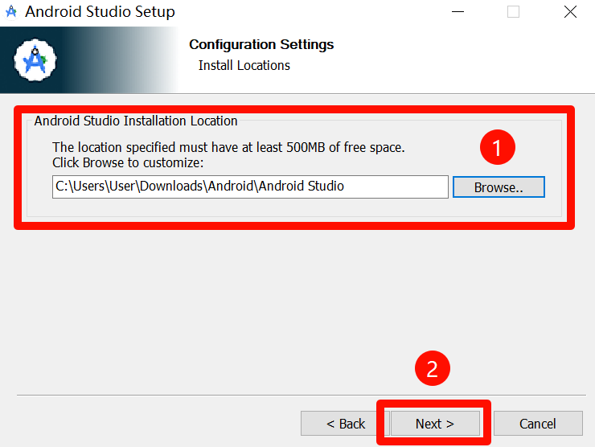Click the red number 1 badge

tap(496, 147)
